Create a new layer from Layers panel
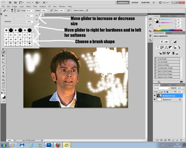This screenshot has height=148, width=186. click(177, 140)
